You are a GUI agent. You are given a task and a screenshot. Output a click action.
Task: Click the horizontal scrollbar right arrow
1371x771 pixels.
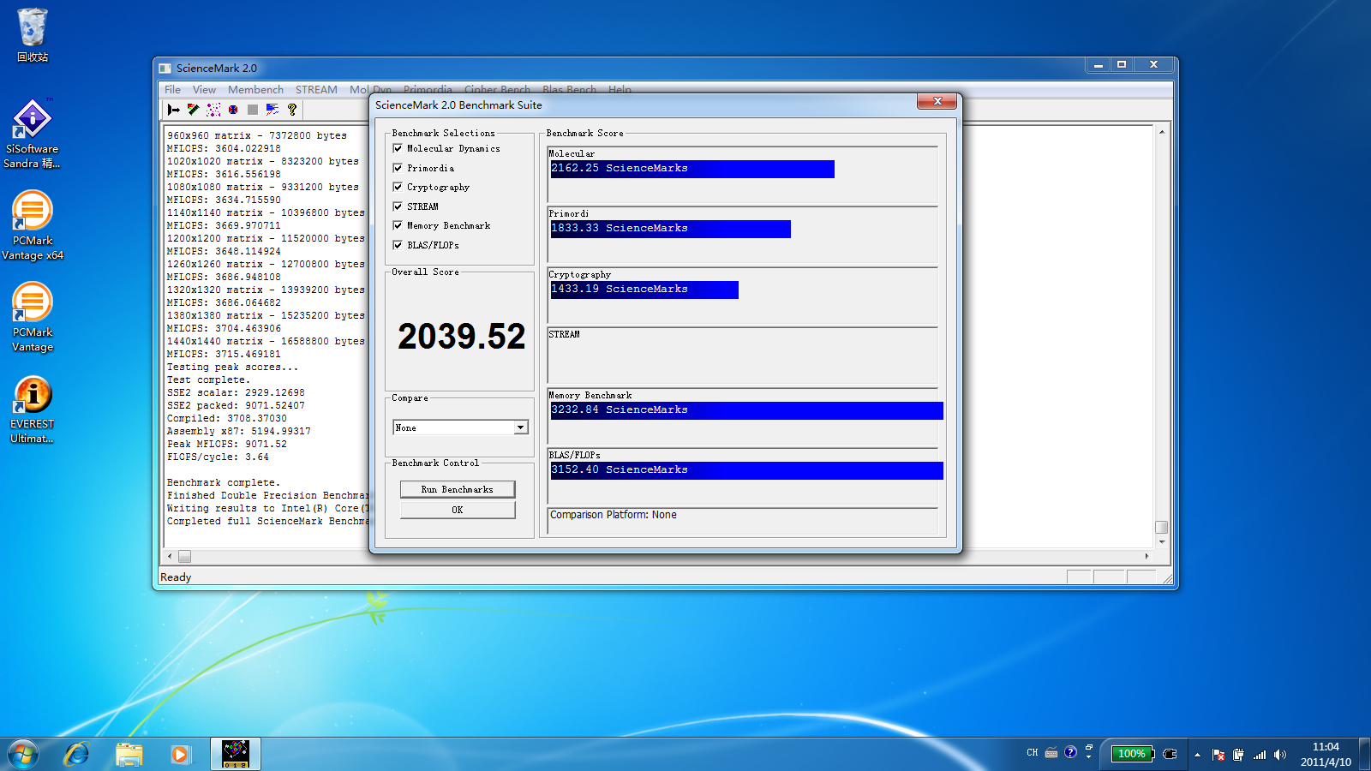click(1146, 556)
